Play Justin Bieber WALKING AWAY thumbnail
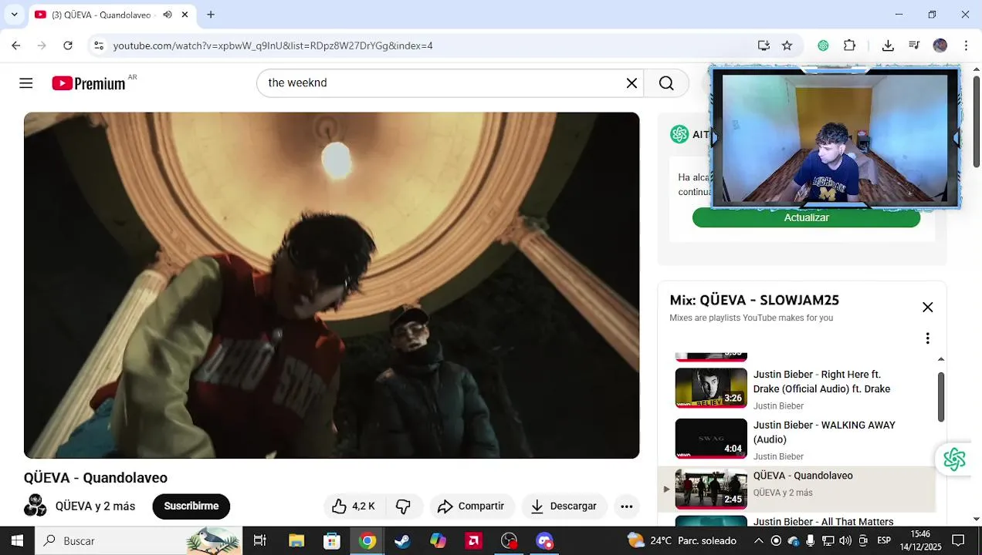The image size is (982, 555). [711, 439]
